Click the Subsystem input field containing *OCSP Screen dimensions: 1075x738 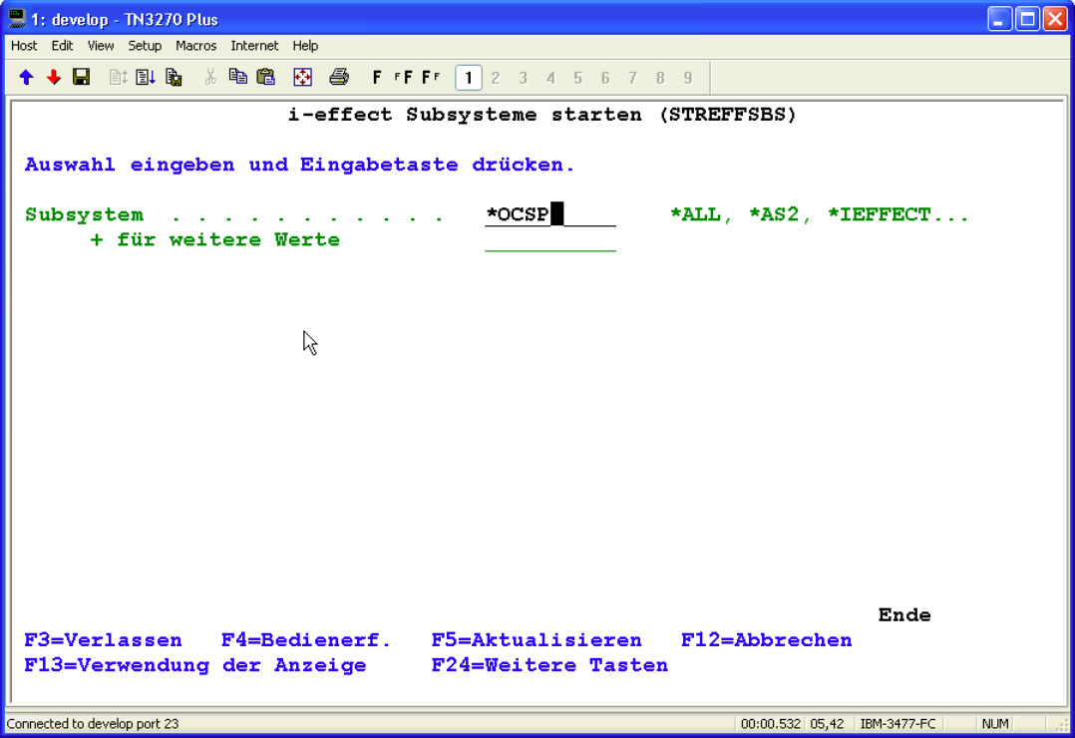point(549,214)
